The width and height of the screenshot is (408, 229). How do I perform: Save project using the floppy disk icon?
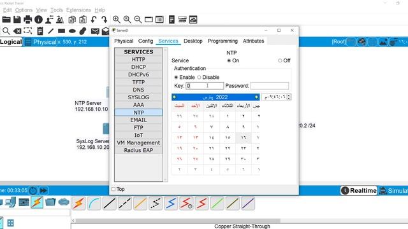pyautogui.click(x=17, y=20)
